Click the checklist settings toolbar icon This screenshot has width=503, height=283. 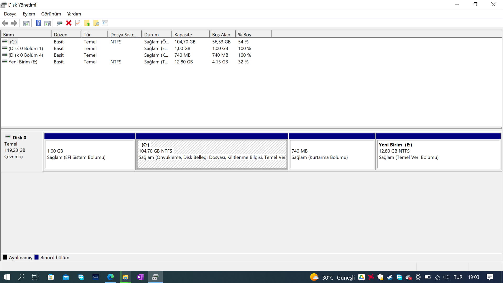(105, 23)
